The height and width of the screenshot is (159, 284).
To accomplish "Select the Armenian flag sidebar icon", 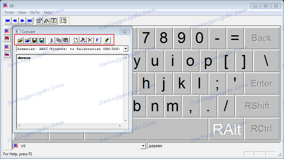I will click(x=7, y=38).
